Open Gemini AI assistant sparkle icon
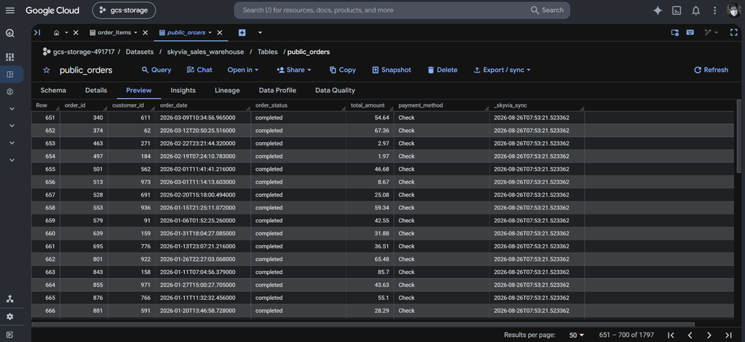Image resolution: width=745 pixels, height=342 pixels. click(x=658, y=10)
